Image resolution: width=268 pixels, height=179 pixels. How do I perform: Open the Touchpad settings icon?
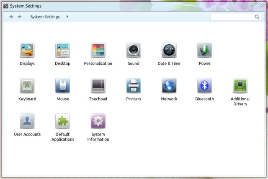98,85
